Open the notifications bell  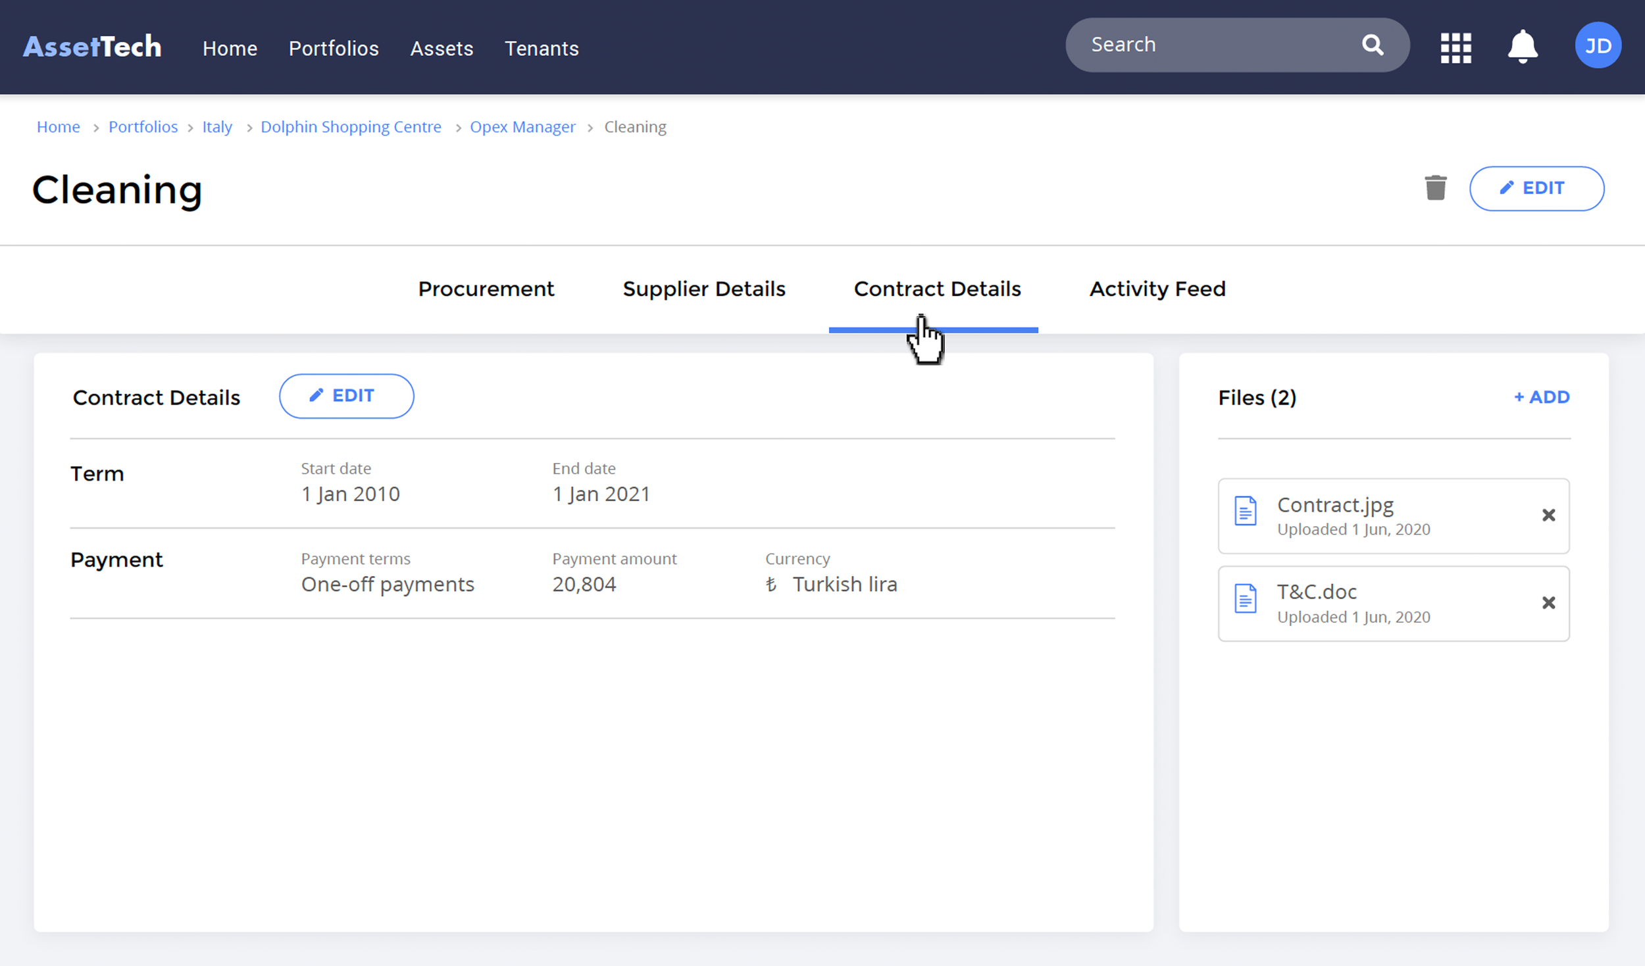tap(1522, 47)
